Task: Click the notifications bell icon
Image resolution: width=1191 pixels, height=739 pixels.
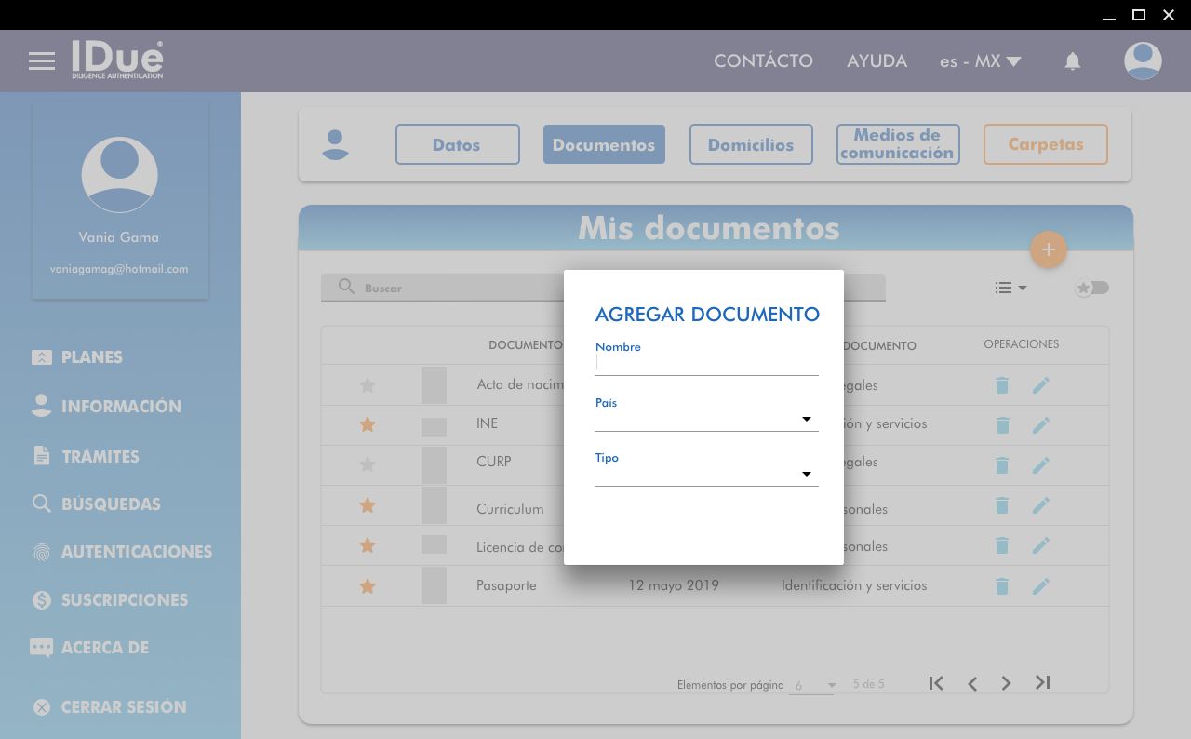Action: click(1072, 61)
